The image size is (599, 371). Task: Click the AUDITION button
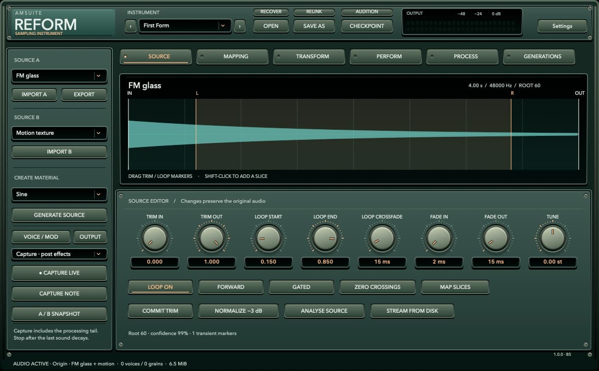[x=367, y=12]
